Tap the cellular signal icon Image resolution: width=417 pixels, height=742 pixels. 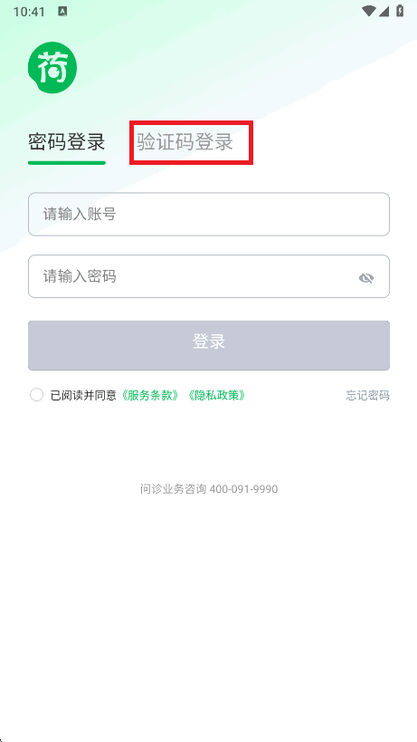[x=384, y=12]
